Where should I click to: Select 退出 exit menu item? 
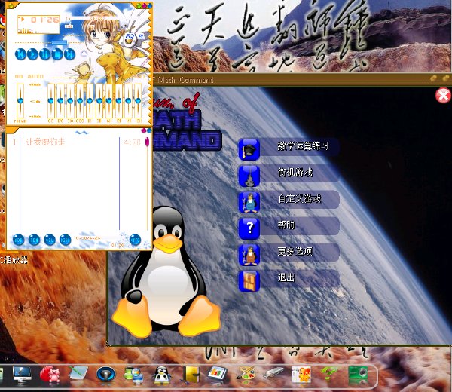pos(289,281)
